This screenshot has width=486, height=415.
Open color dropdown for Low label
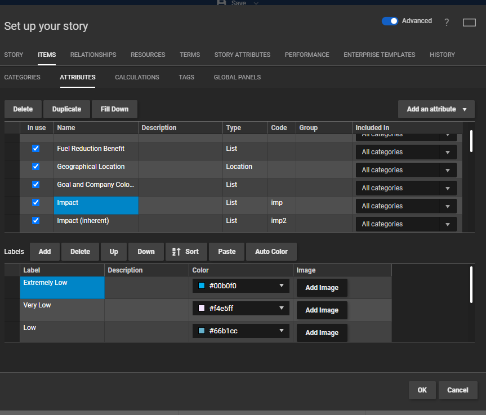(241, 331)
